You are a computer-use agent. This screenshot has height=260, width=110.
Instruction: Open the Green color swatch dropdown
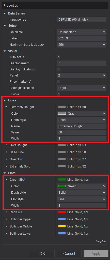point(81,186)
